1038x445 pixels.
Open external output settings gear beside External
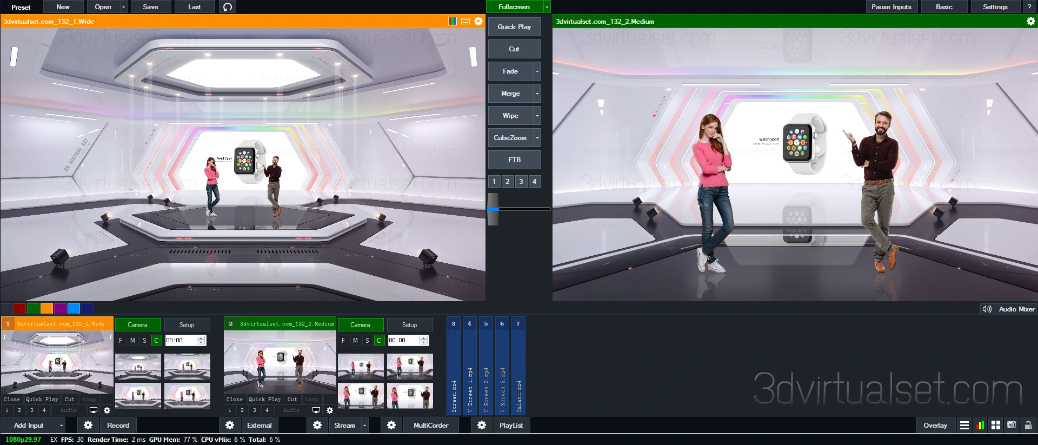point(230,425)
